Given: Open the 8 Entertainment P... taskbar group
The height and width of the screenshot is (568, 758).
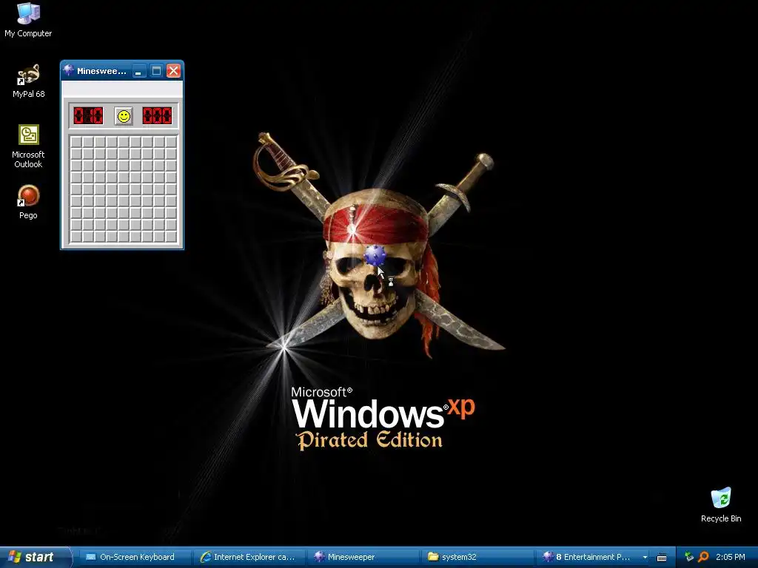Looking at the screenshot, I should pyautogui.click(x=593, y=557).
